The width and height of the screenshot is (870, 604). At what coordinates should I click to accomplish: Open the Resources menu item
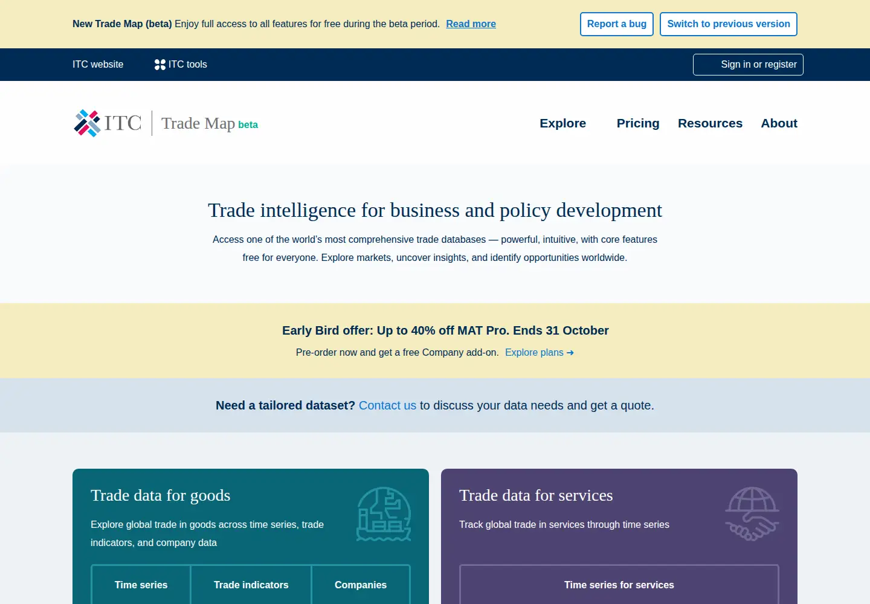(710, 123)
